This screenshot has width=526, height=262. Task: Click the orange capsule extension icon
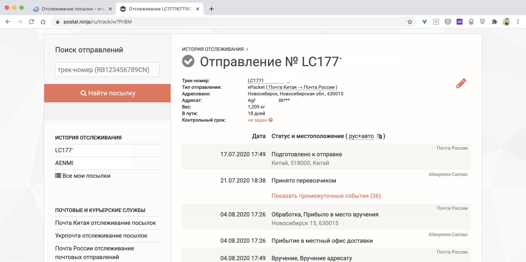point(471,22)
